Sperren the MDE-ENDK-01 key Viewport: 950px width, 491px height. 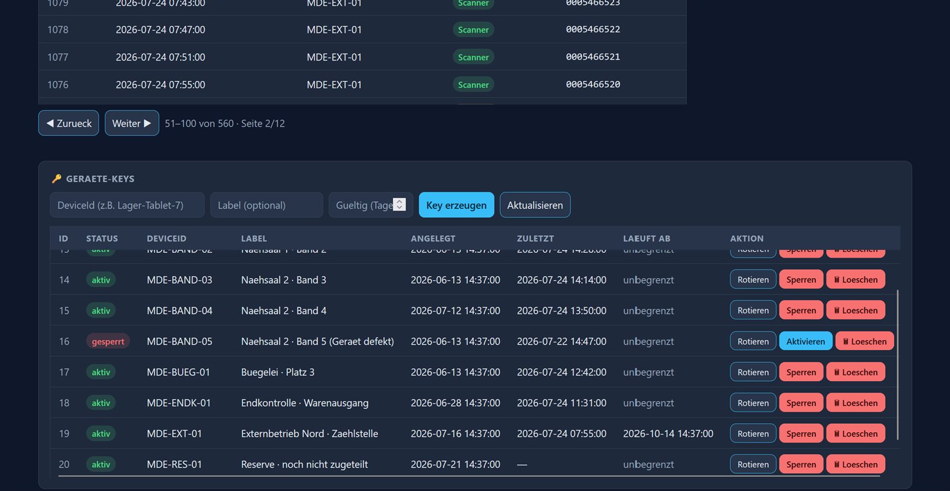(x=801, y=403)
